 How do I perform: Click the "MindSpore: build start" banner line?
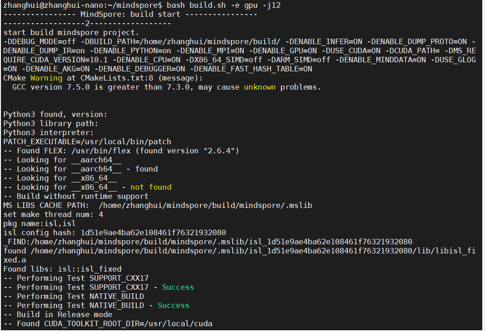(x=130, y=14)
